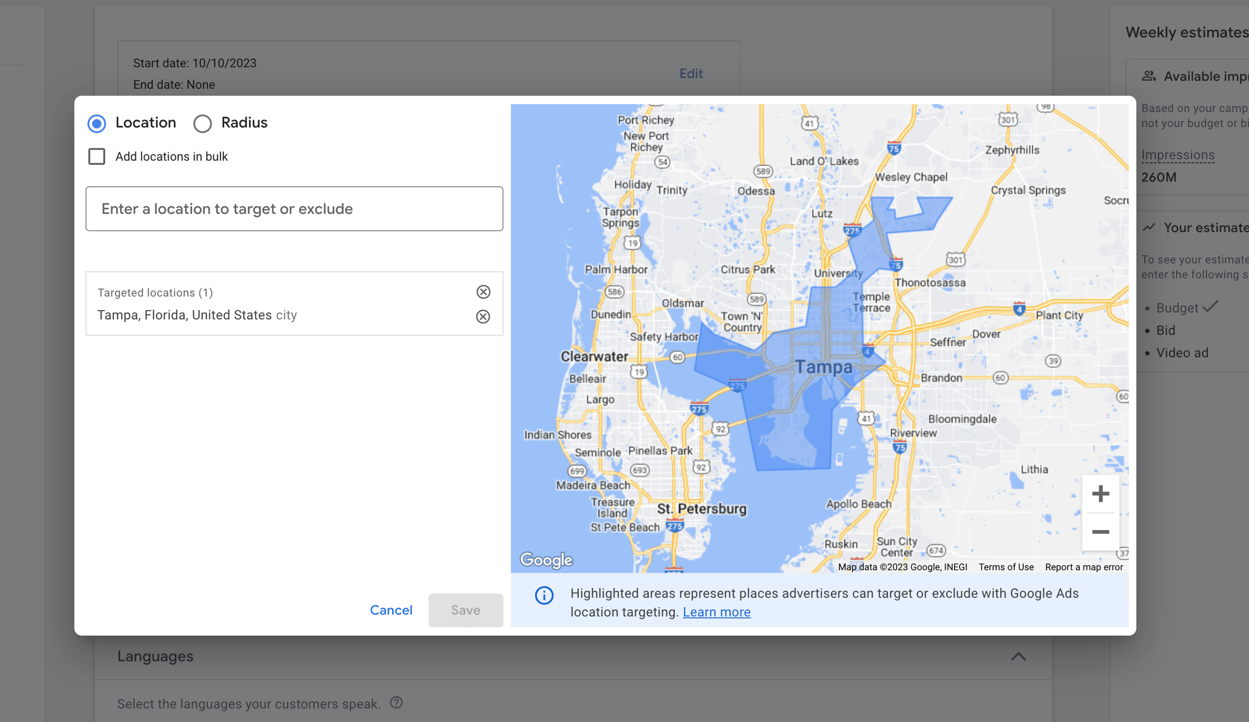This screenshot has width=1249, height=722.
Task: Click Report a map error link
Action: 1084,567
